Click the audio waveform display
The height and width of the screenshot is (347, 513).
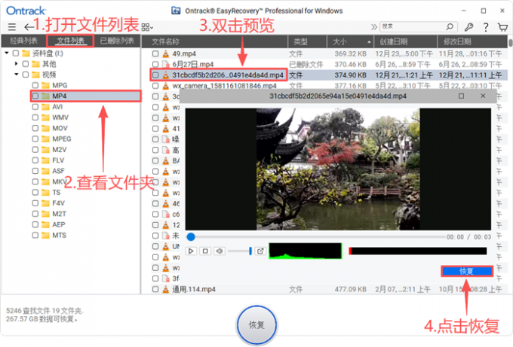pos(306,251)
